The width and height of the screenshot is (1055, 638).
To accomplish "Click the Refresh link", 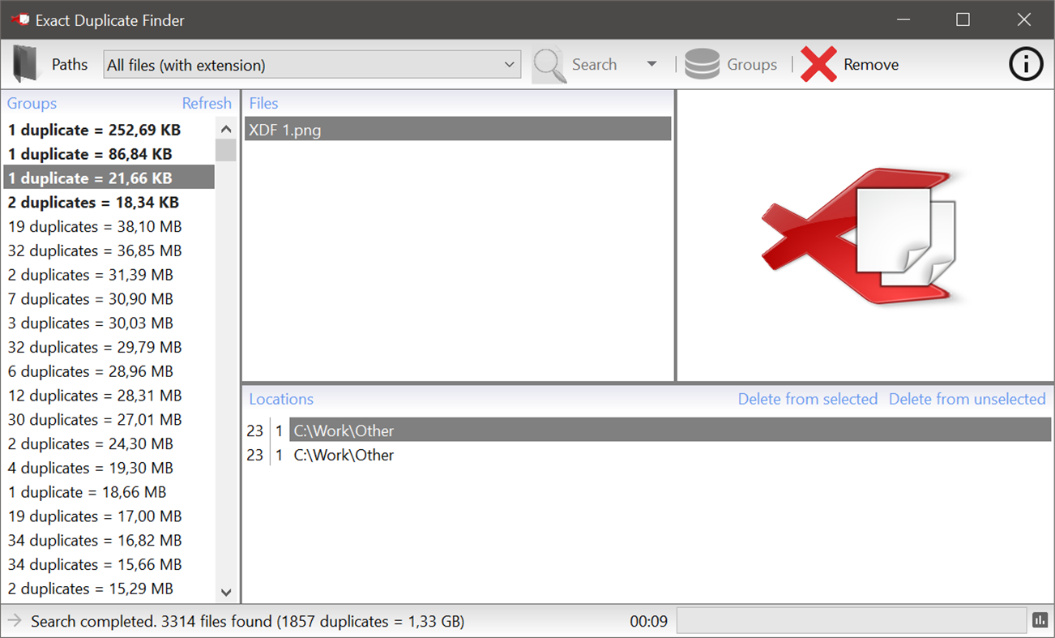I will pos(207,103).
